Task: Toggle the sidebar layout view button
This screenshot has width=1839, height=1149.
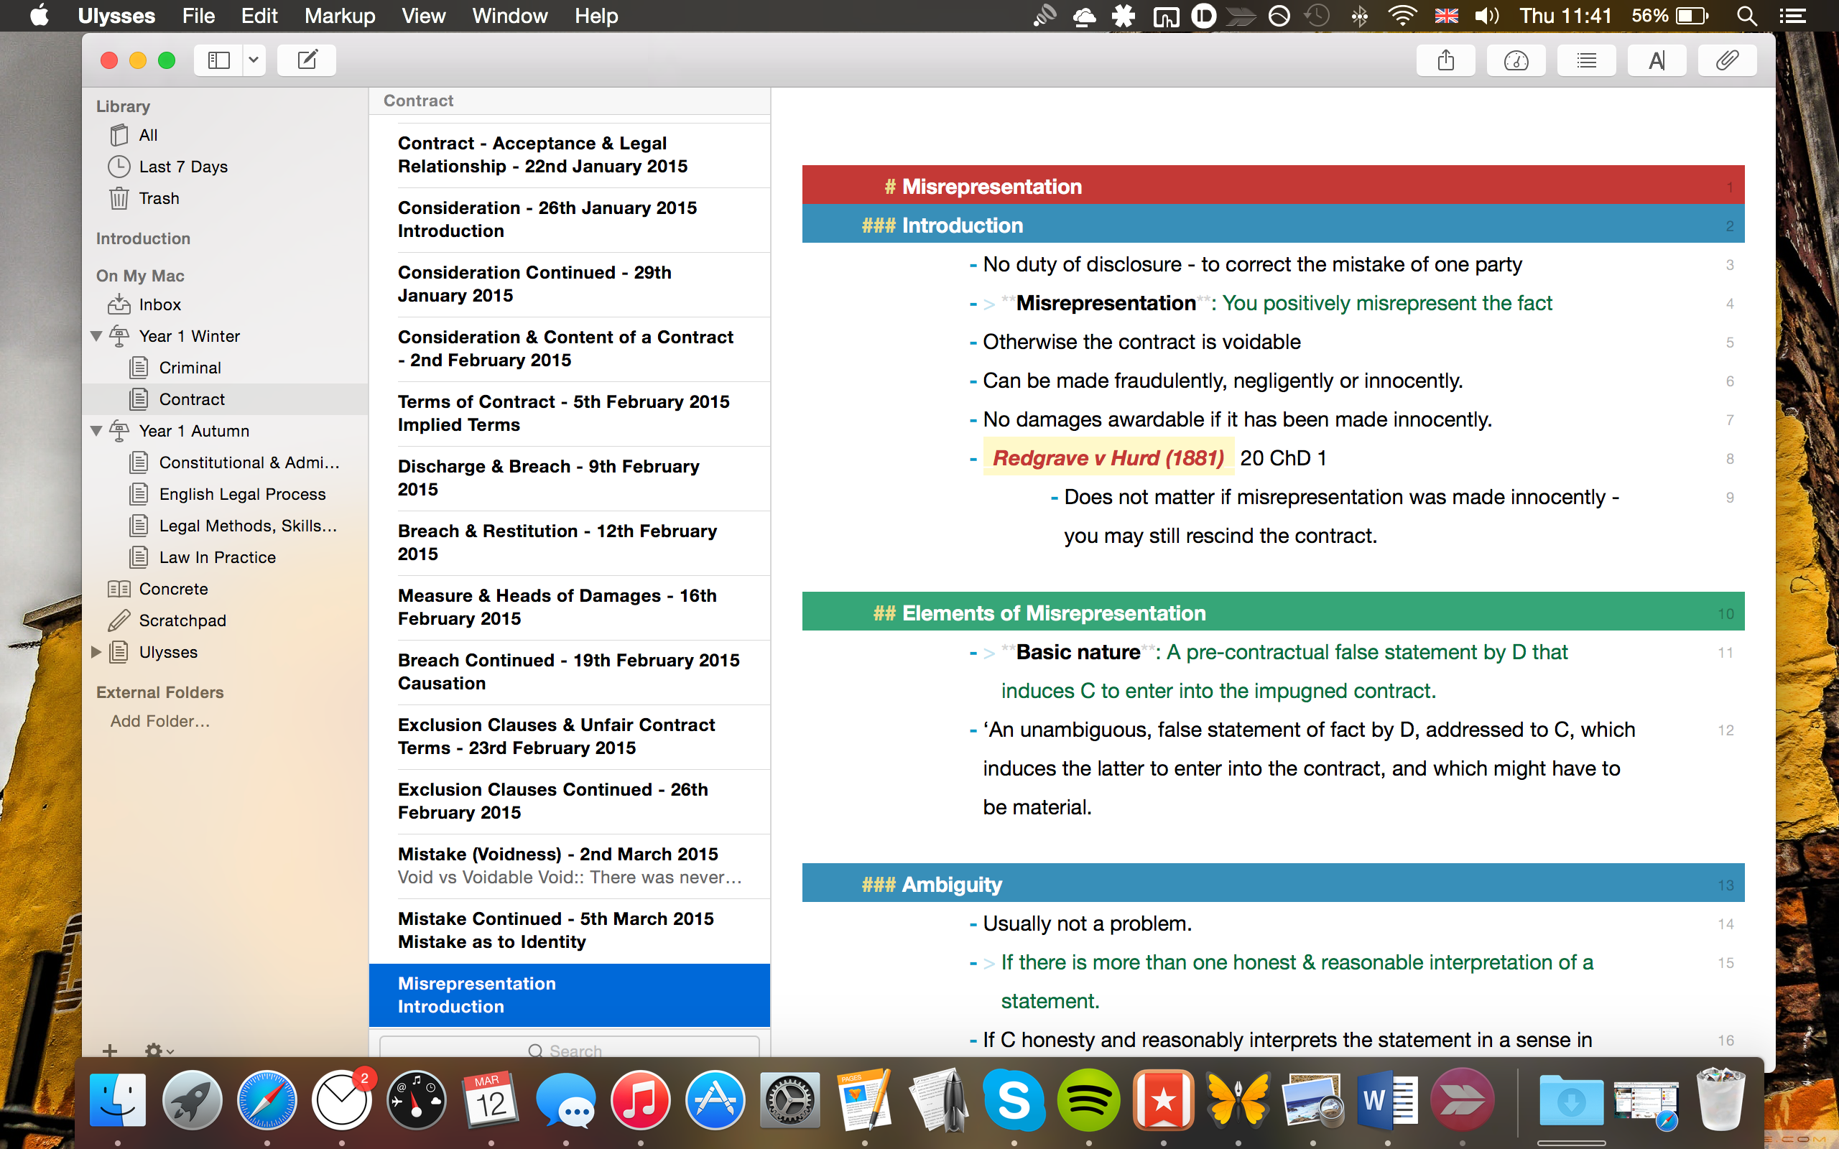Action: point(219,60)
